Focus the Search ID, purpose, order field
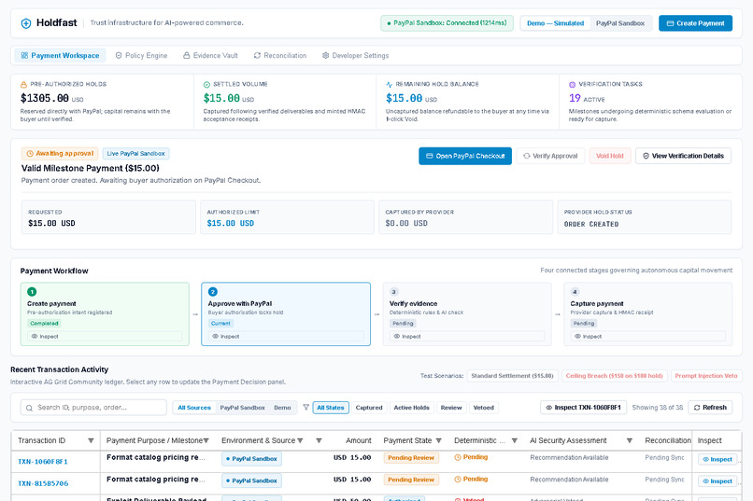The image size is (753, 501). click(93, 407)
